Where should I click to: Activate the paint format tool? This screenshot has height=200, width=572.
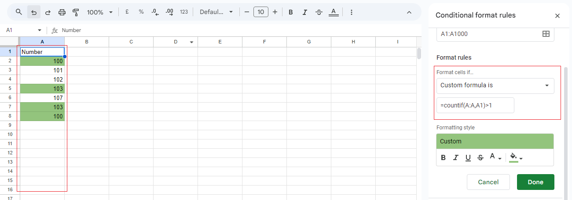click(76, 12)
